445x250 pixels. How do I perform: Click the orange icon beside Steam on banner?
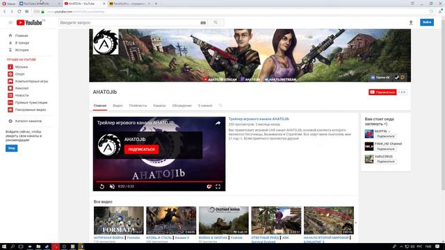(403, 77)
